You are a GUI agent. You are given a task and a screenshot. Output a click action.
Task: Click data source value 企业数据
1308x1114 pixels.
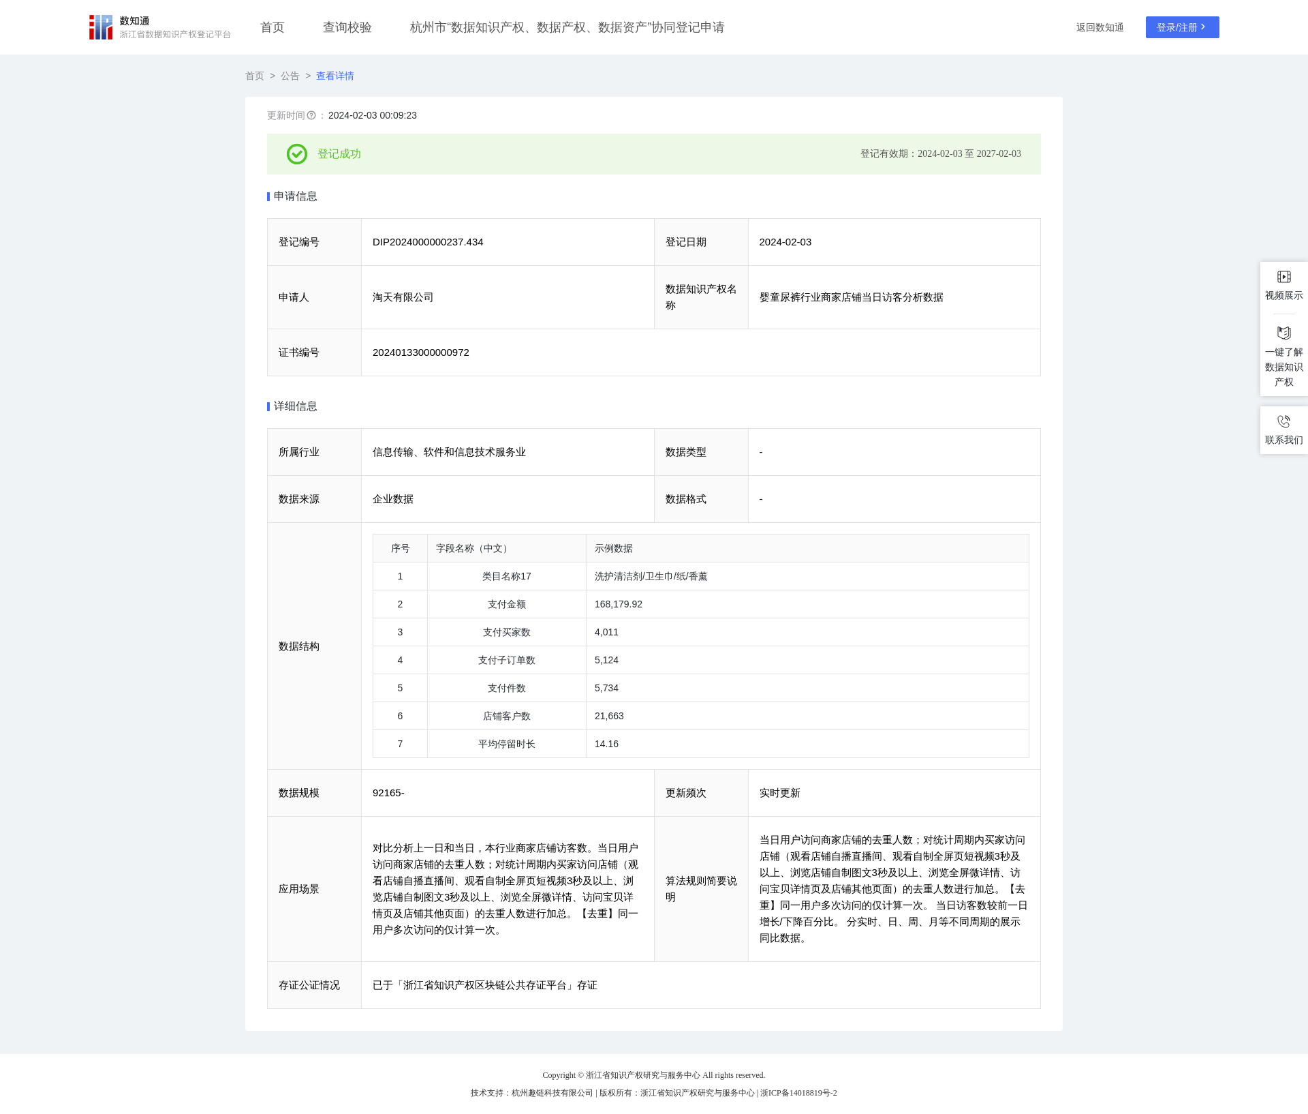point(393,499)
